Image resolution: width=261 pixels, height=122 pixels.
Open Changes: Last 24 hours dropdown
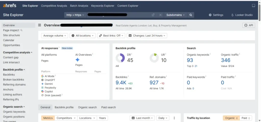[147, 35]
